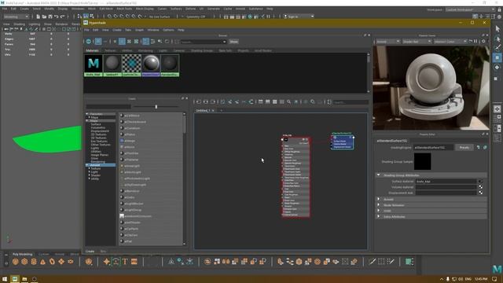Click the select tool arrow in Maya sidebar
The image size is (503, 283).
click(497, 29)
